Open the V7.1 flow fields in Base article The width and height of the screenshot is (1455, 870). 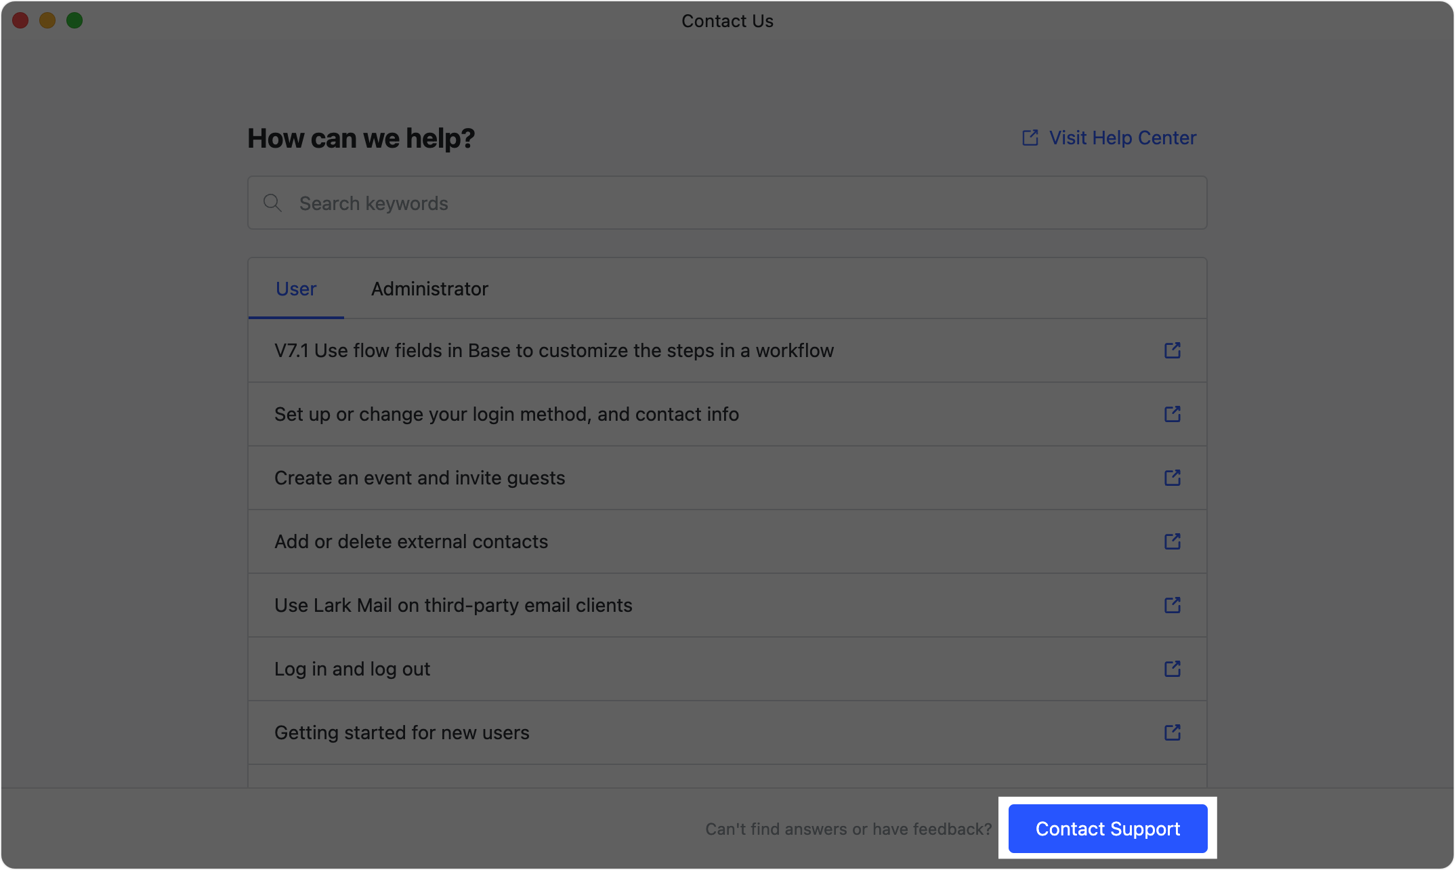tap(553, 350)
